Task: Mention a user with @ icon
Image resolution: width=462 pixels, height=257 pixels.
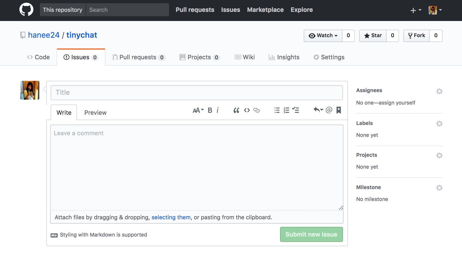Action: [329, 110]
